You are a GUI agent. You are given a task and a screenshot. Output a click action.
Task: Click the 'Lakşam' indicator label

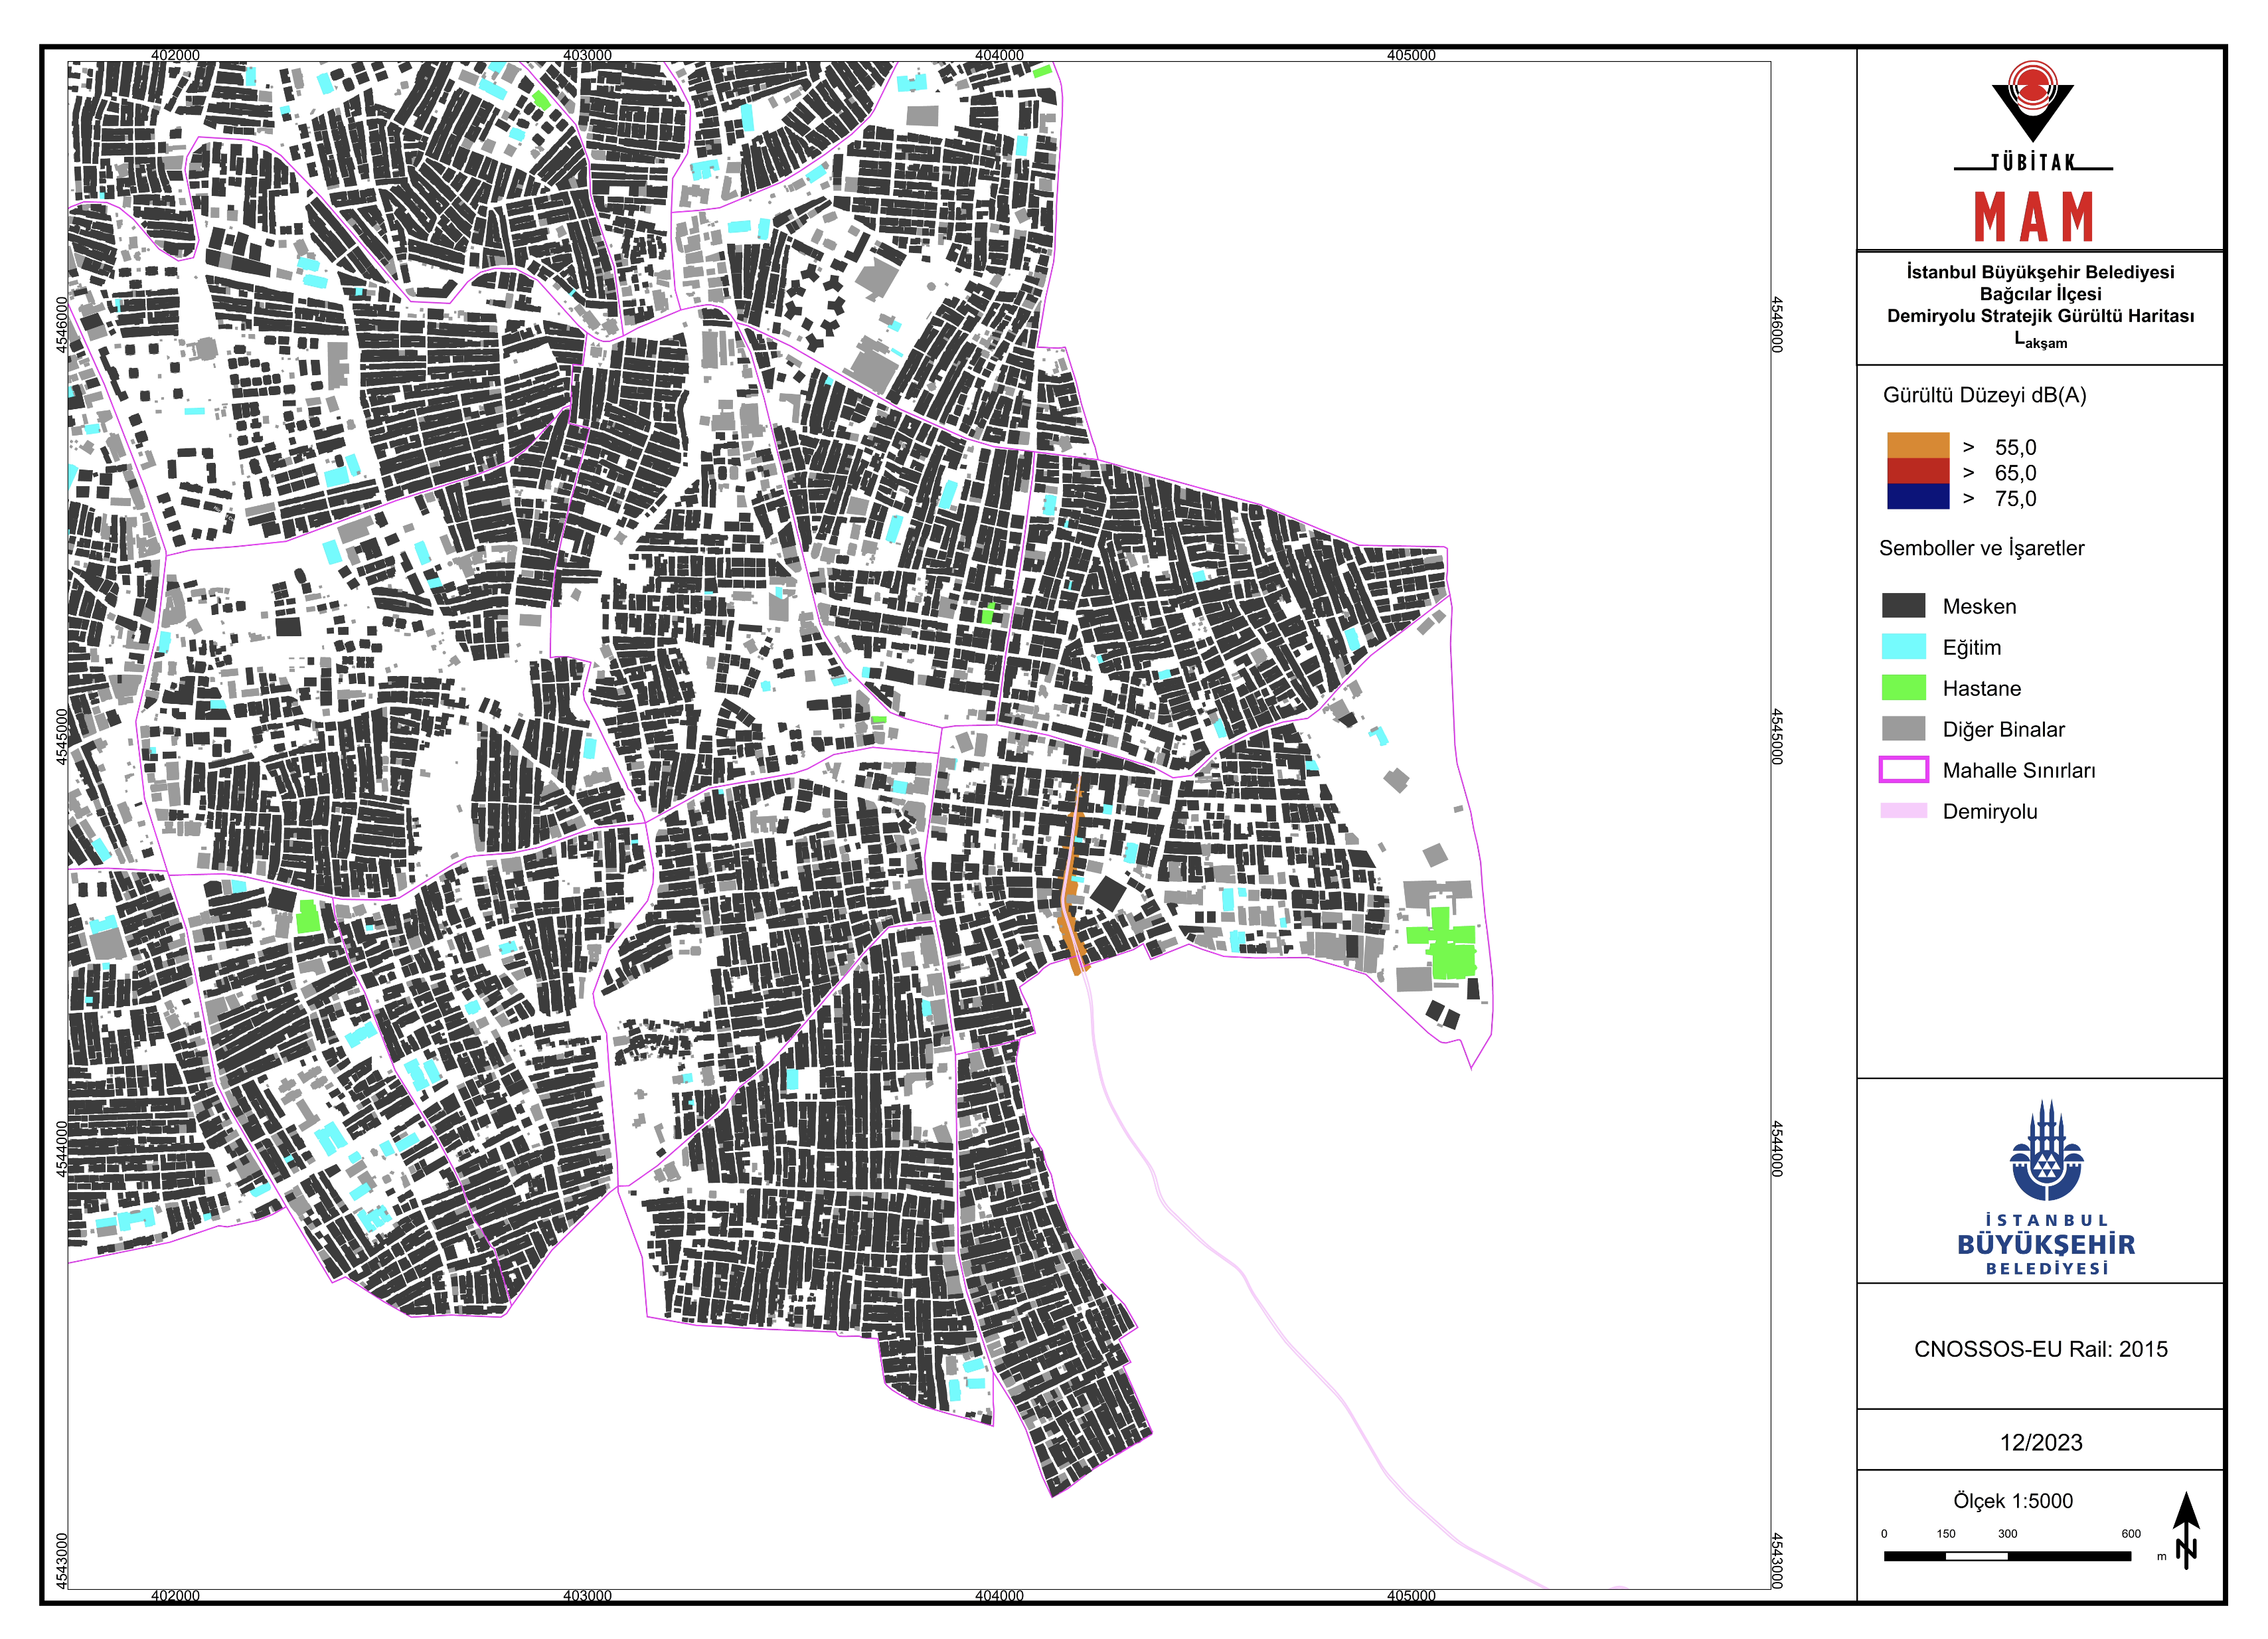coord(2041,340)
